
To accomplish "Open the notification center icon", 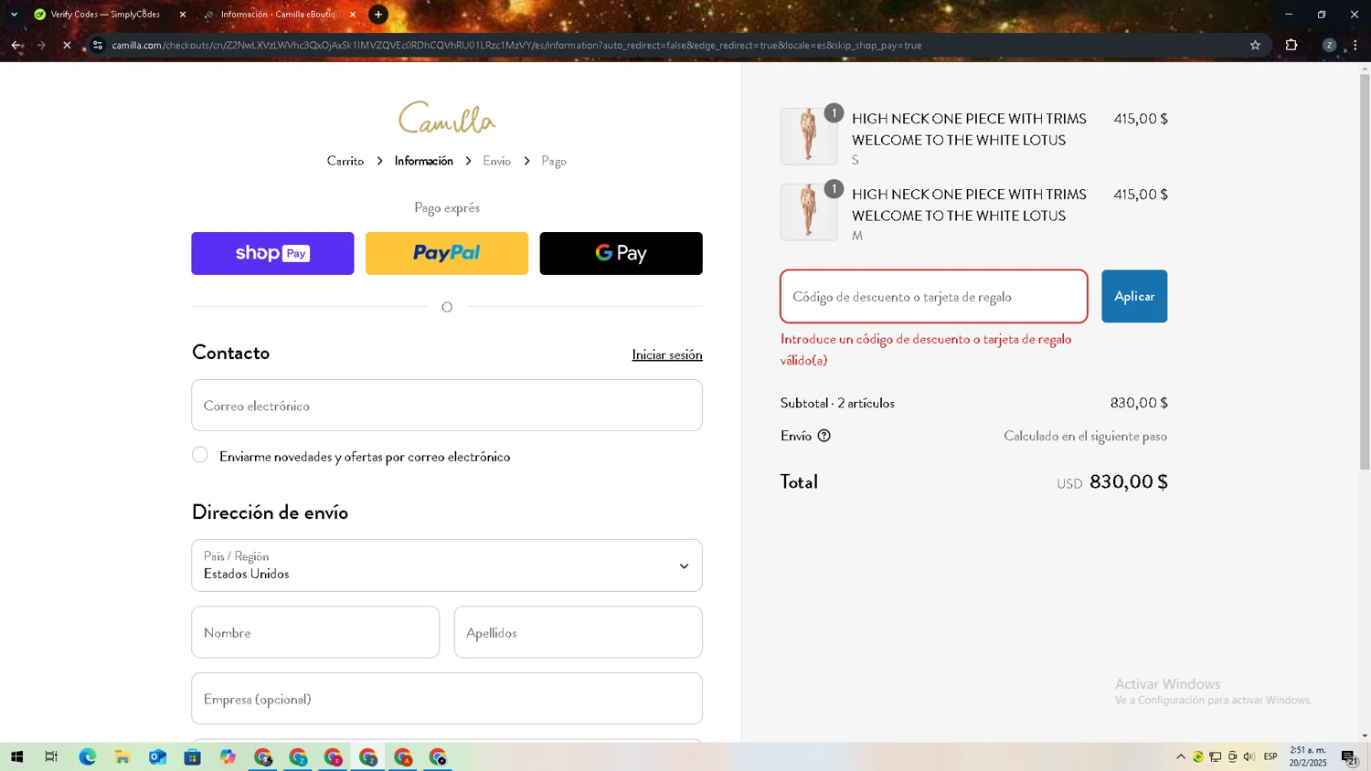I will coord(1349,756).
